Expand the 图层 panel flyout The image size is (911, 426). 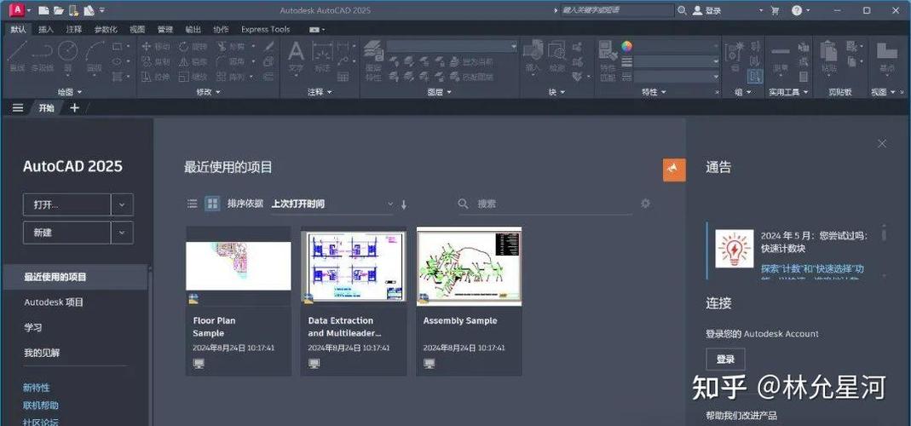(x=439, y=92)
